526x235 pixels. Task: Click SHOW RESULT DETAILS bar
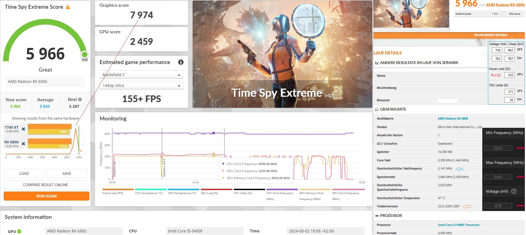point(449,35)
